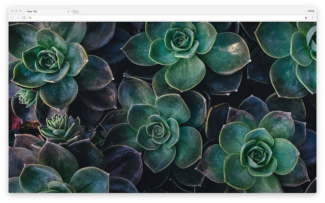Click the xiecg profile name

(x=311, y=11)
